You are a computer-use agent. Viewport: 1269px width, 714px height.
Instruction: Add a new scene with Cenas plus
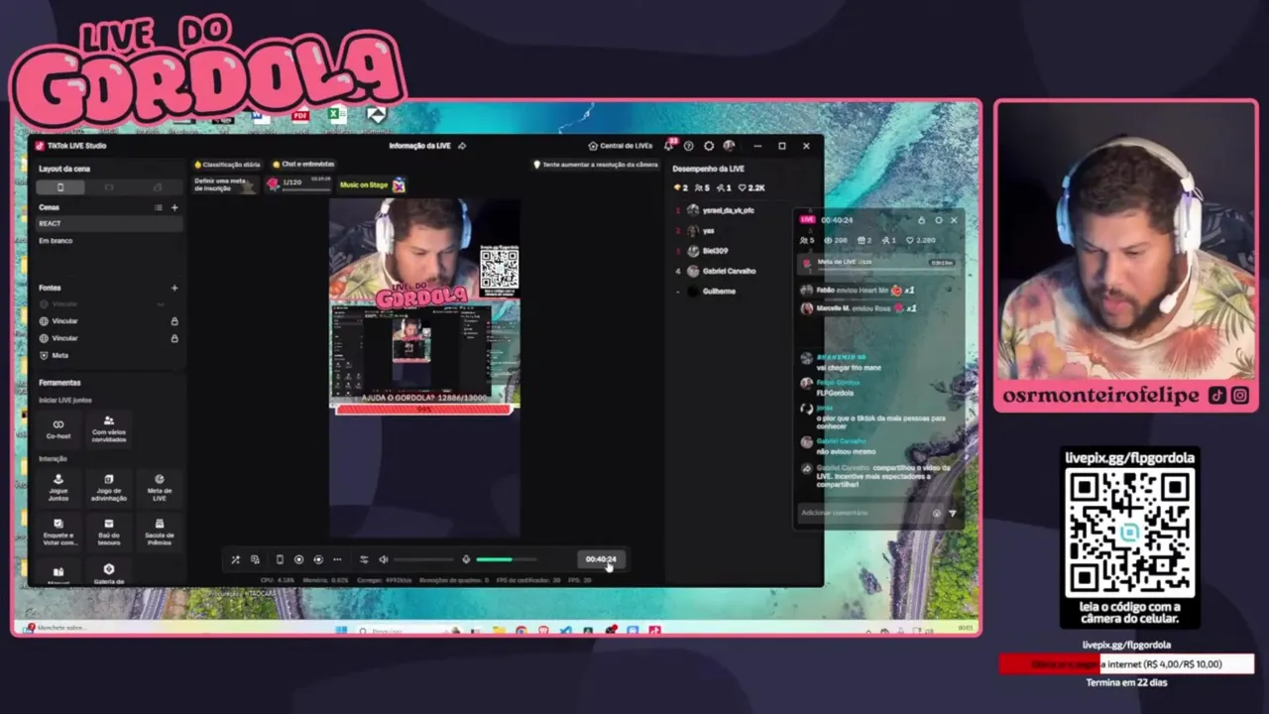(174, 207)
